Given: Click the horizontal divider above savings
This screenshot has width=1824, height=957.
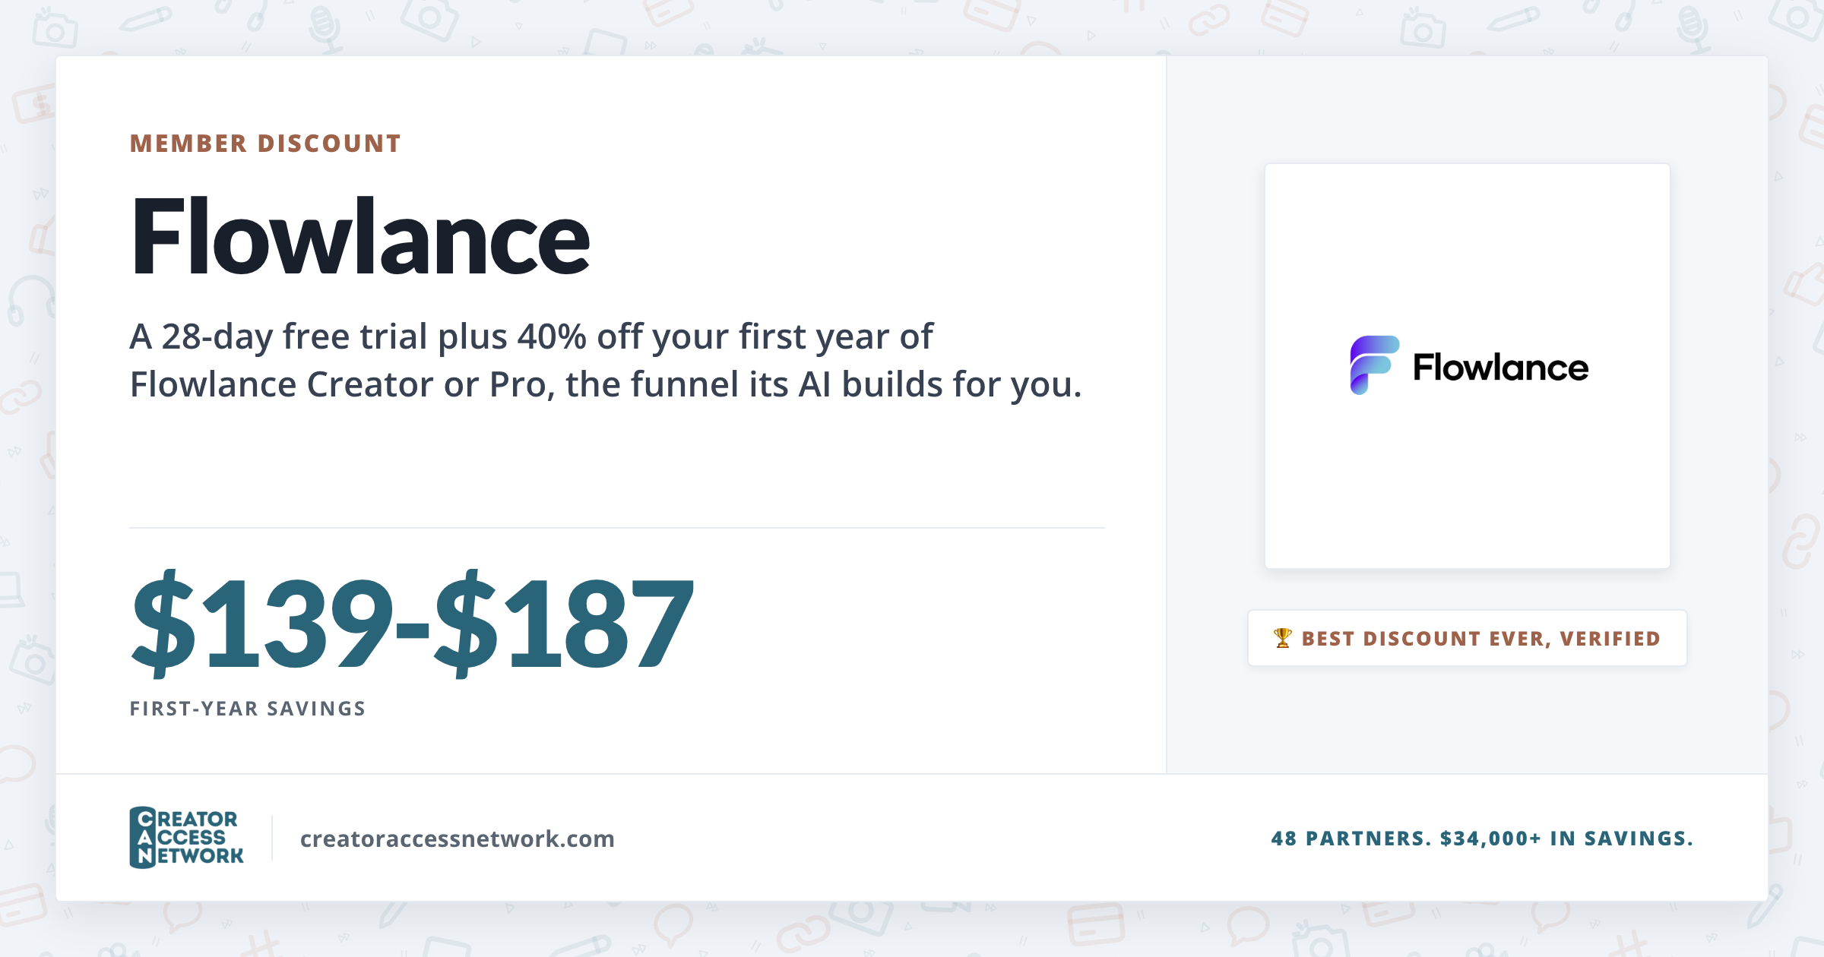Looking at the screenshot, I should tap(617, 528).
